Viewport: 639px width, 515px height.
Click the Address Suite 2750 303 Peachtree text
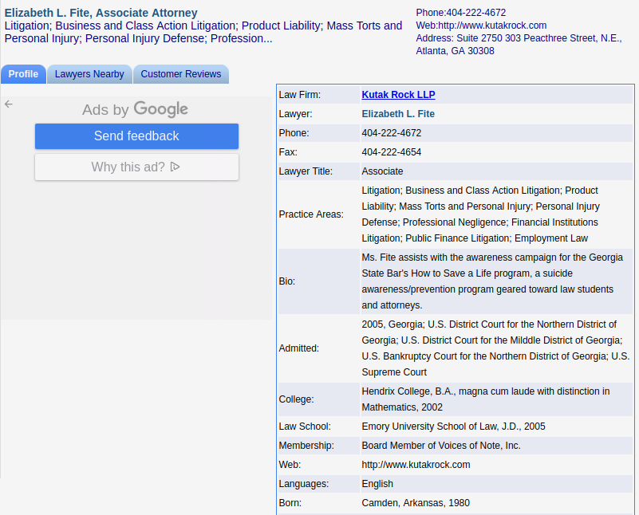[519, 45]
